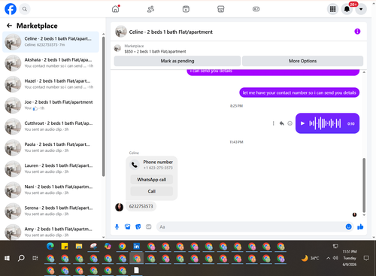This screenshot has height=276, width=376.
Task: Open conversation info purple icon
Action: click(x=357, y=32)
